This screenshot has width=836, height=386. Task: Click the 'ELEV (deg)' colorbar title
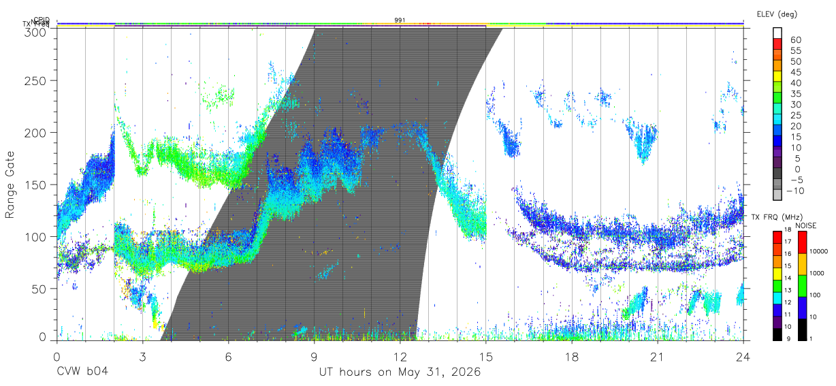[x=777, y=14]
